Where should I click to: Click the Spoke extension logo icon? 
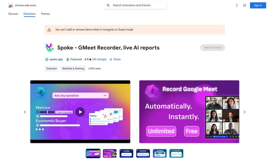[49, 48]
